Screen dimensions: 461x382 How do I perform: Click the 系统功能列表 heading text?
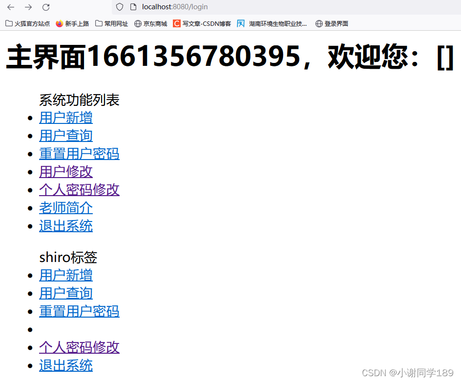pyautogui.click(x=80, y=100)
